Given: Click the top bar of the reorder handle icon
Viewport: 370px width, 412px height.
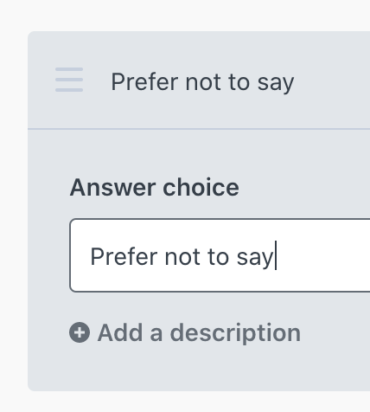Looking at the screenshot, I should [x=69, y=69].
